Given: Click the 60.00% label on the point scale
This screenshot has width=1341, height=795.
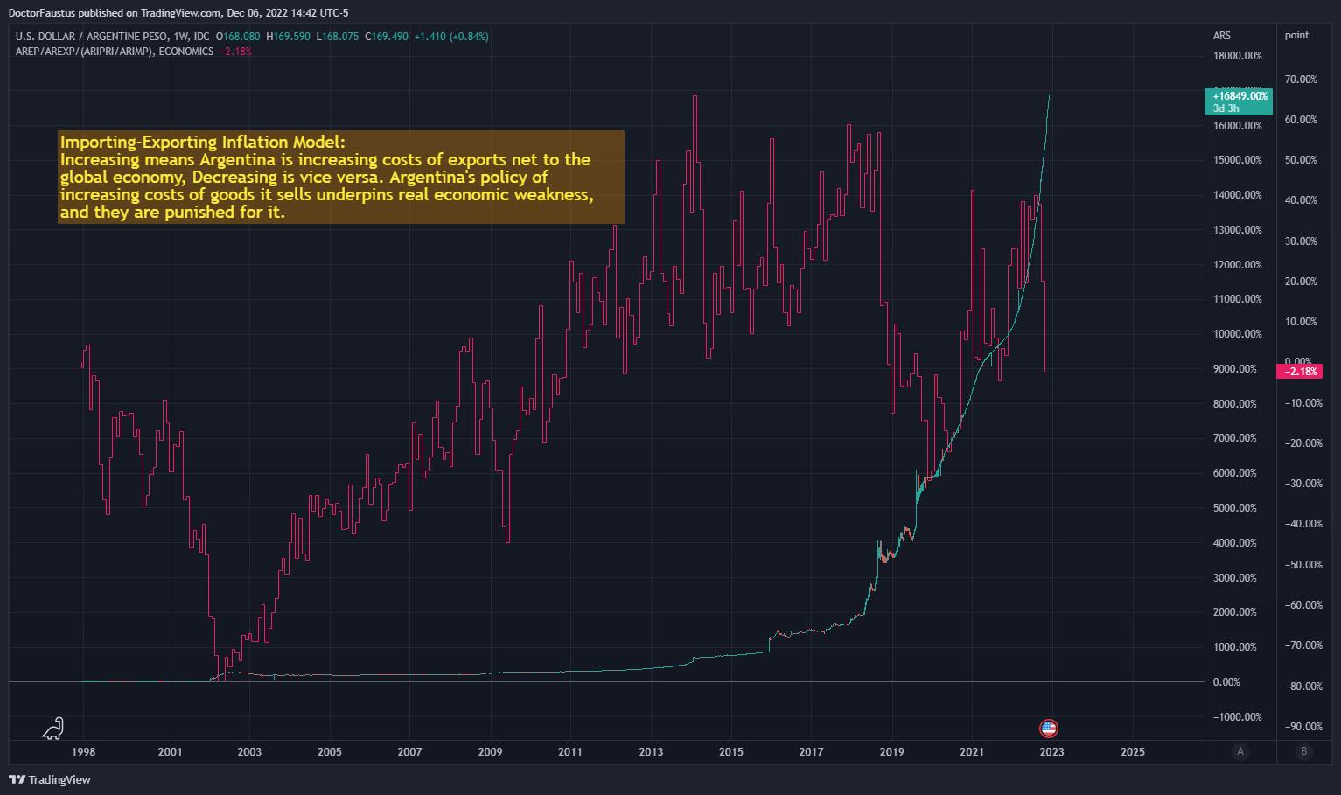Looking at the screenshot, I should [x=1301, y=120].
